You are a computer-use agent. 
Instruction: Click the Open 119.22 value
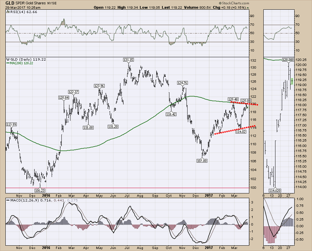point(105,8)
